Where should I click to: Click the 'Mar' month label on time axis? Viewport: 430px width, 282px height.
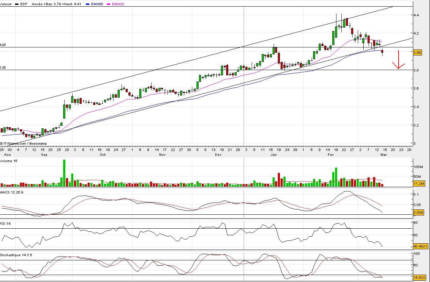click(384, 154)
